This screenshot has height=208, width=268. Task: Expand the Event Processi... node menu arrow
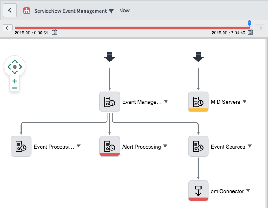(x=79, y=146)
